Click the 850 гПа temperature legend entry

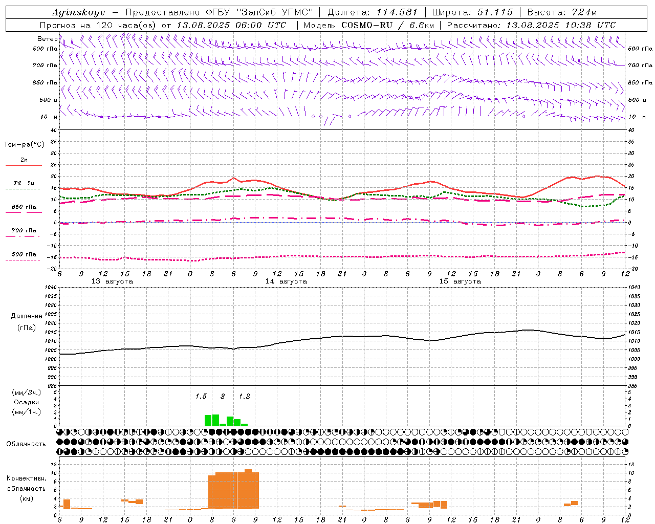pos(24,207)
